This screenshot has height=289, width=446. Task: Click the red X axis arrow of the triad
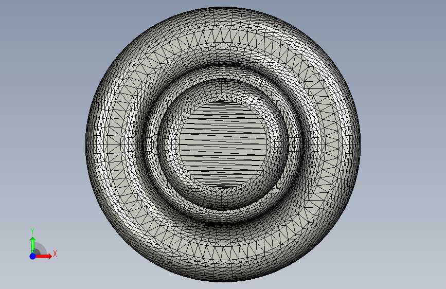point(43,256)
